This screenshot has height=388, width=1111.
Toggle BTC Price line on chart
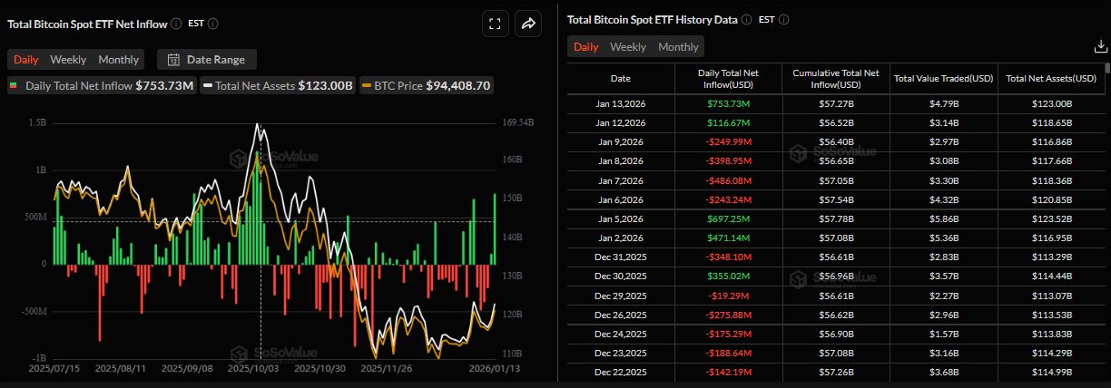pos(426,86)
